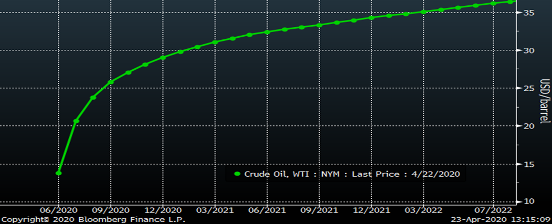Click the 12/2020 x-axis label
Viewport: 552px width, 224px height.
pyautogui.click(x=163, y=210)
